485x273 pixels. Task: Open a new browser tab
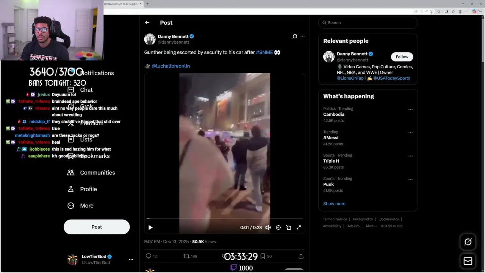coord(147,4)
